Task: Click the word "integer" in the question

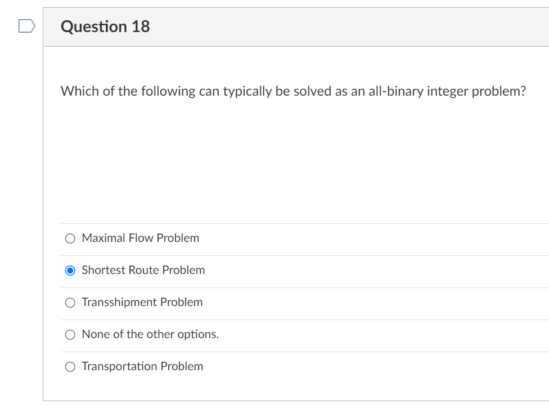Action: coord(447,91)
